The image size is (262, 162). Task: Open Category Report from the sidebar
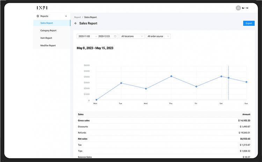point(48,31)
